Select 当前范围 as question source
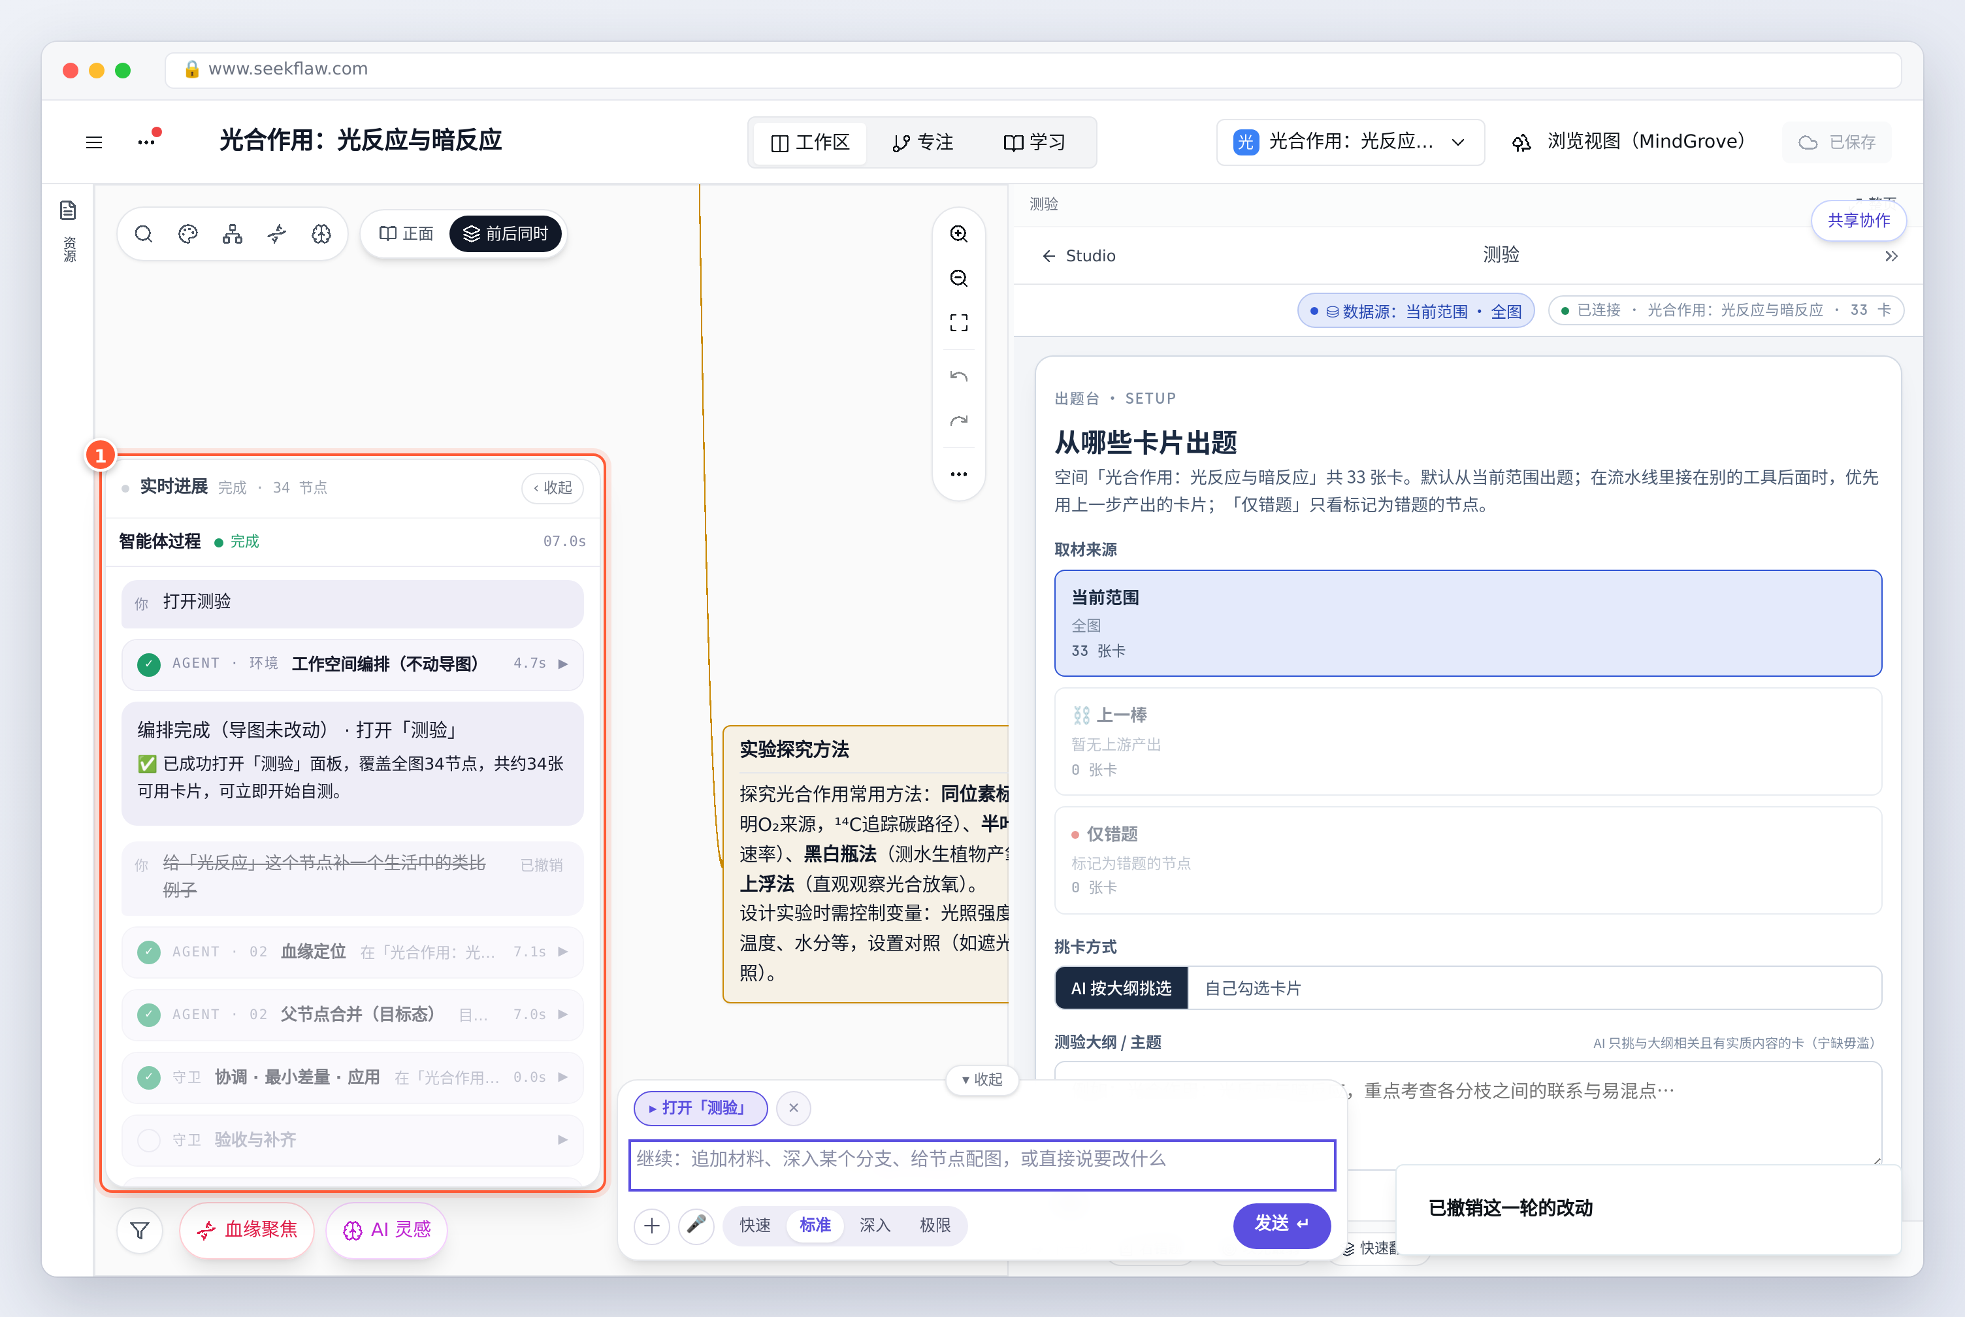 [1467, 623]
